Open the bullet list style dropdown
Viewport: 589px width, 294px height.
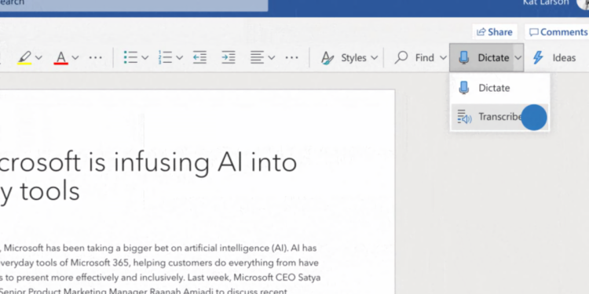pyautogui.click(x=145, y=58)
